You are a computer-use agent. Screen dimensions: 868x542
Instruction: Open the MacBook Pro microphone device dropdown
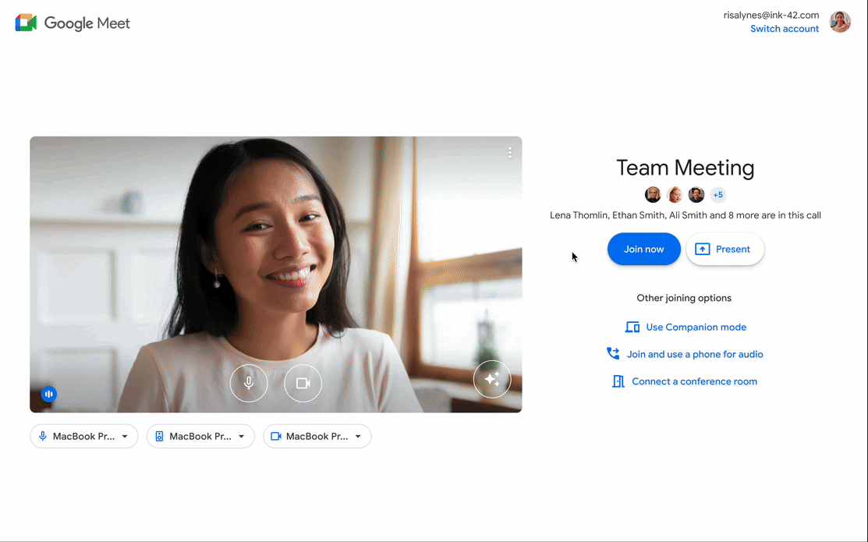(x=84, y=436)
